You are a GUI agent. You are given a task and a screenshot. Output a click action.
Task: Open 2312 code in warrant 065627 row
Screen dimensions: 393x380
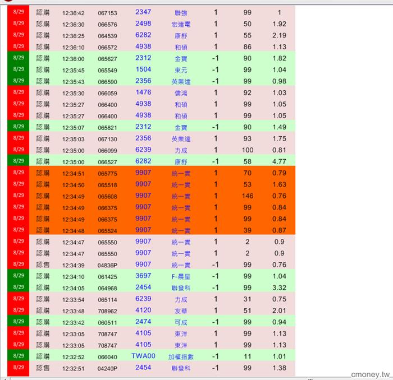coord(143,58)
